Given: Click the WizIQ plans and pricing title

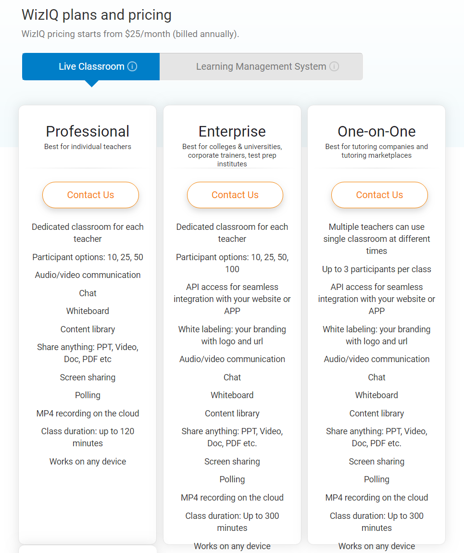Looking at the screenshot, I should click(97, 15).
